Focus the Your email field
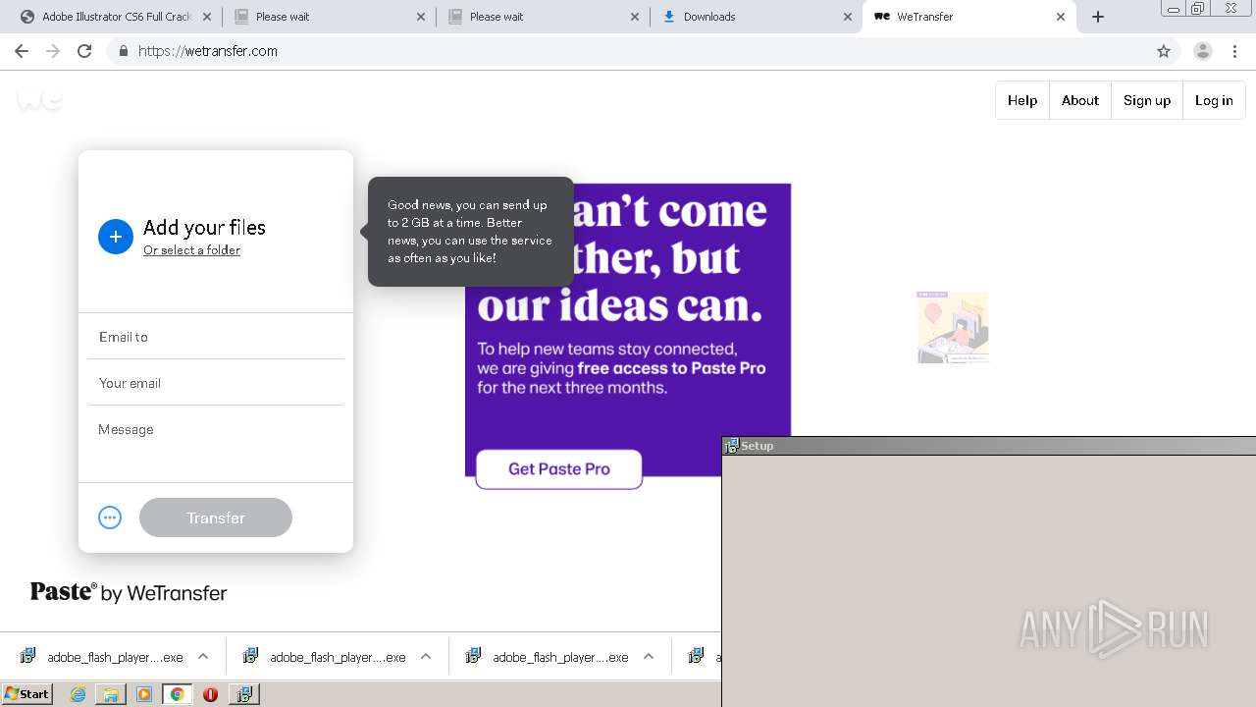The image size is (1256, 707). tap(216, 383)
